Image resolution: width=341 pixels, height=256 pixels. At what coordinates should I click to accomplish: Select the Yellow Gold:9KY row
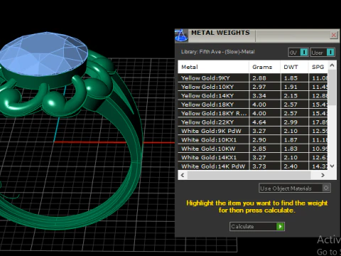(x=253, y=78)
